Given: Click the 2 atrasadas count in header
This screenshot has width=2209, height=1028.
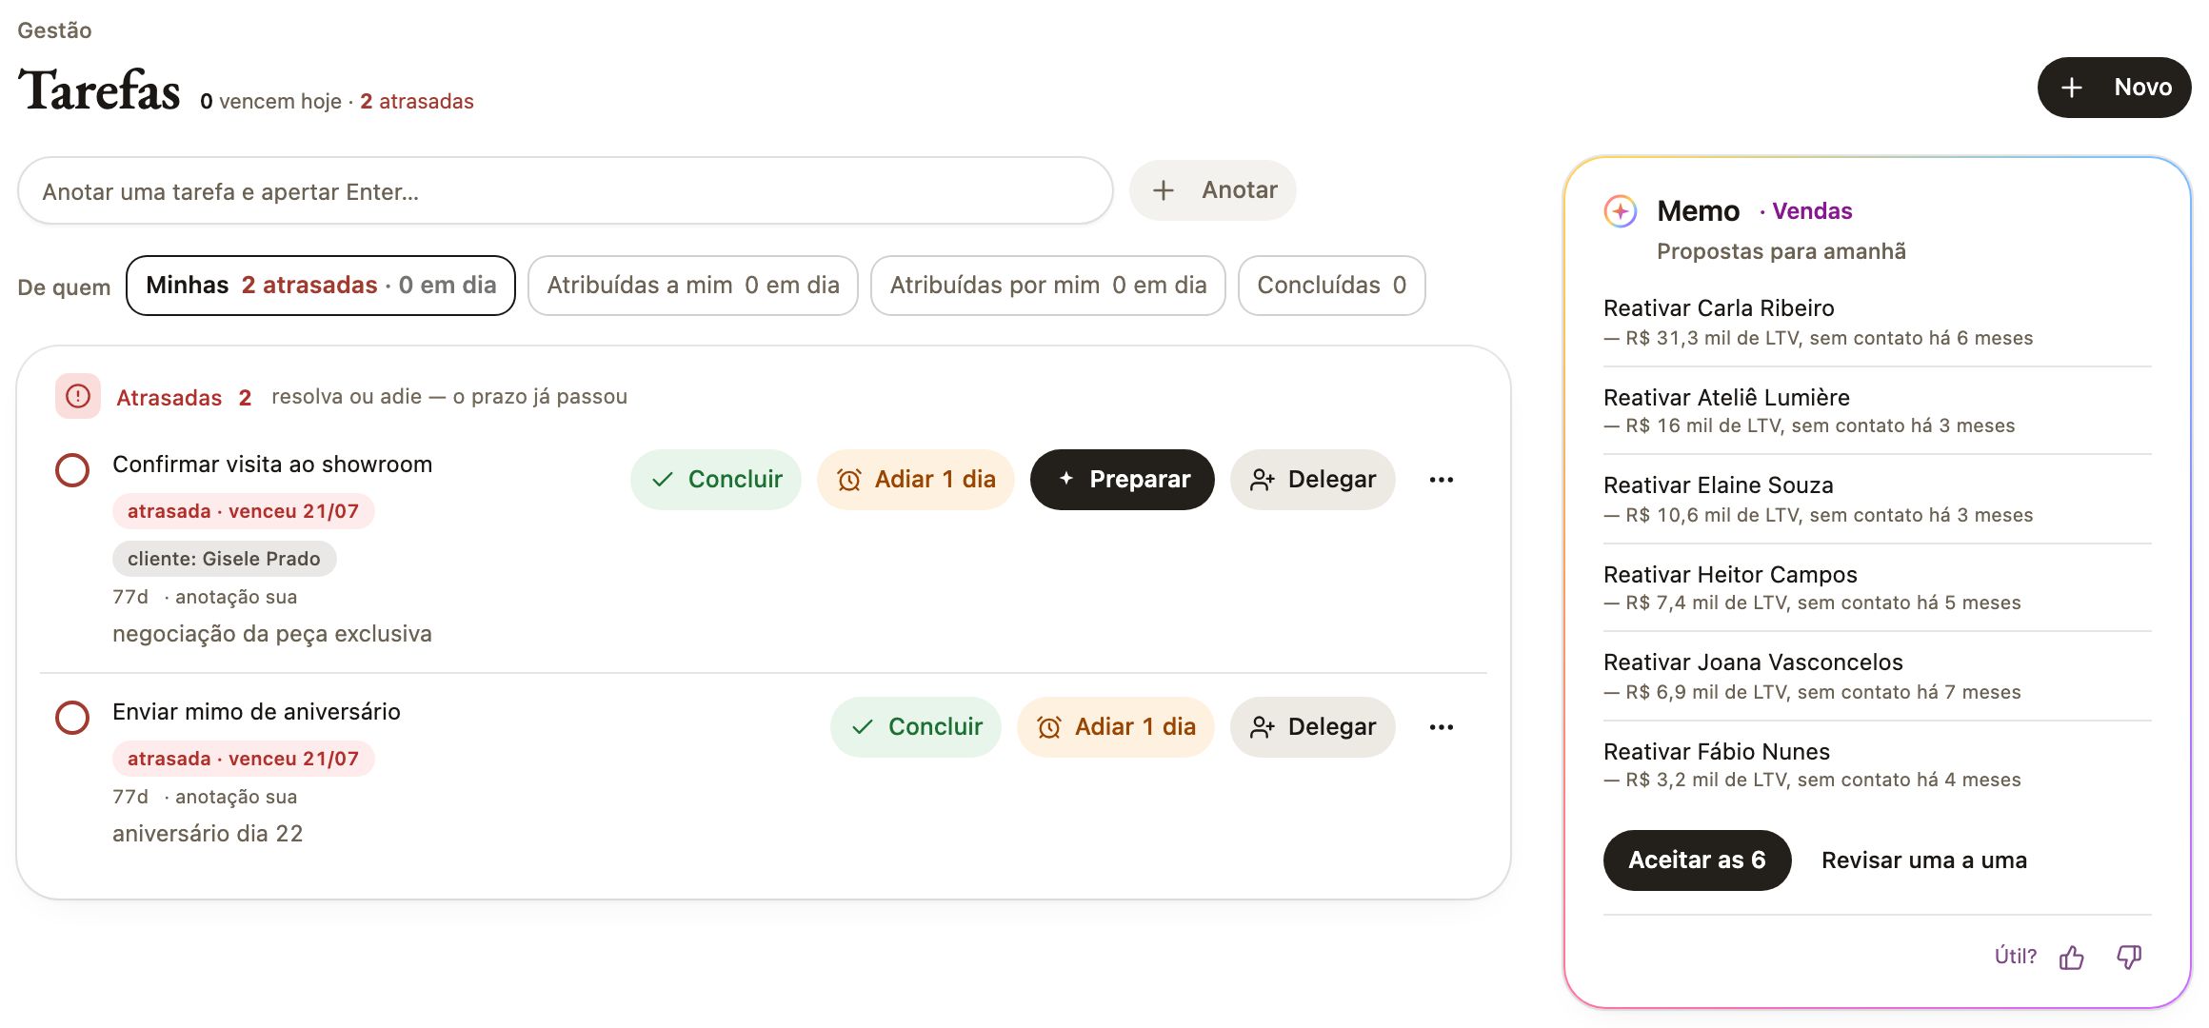Looking at the screenshot, I should pos(416,102).
